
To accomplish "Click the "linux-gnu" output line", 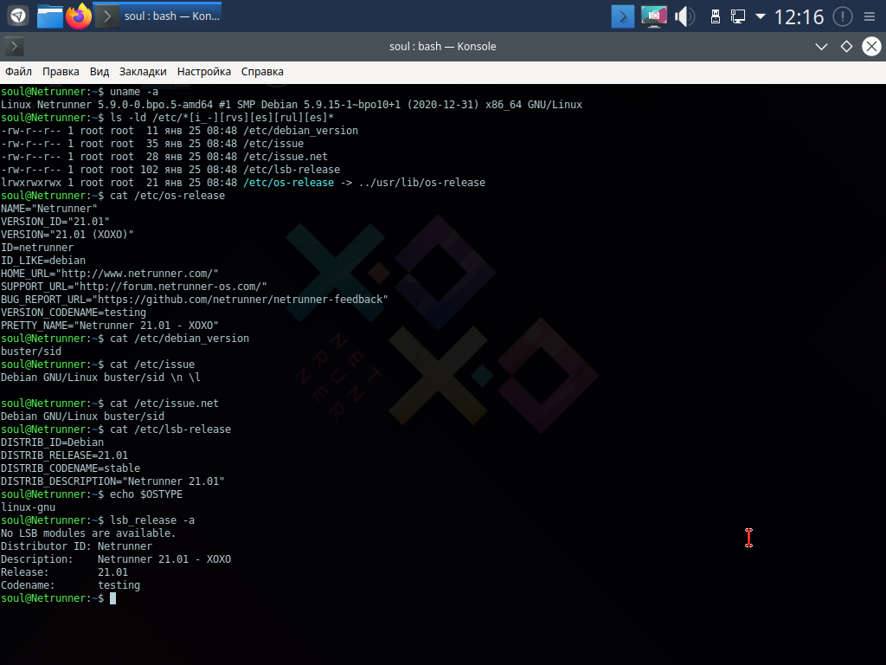I will click(x=29, y=507).
